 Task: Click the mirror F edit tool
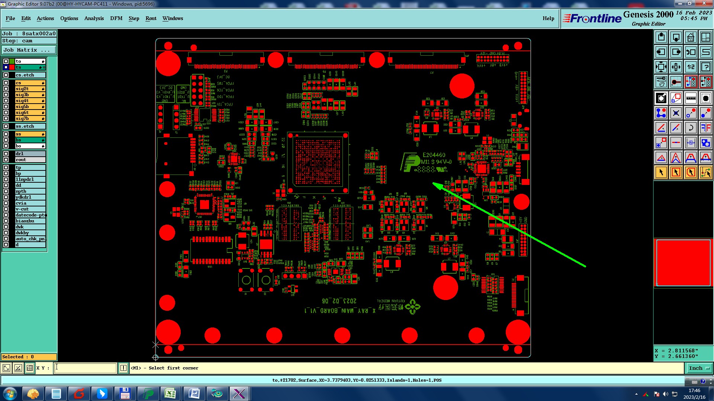click(x=705, y=128)
